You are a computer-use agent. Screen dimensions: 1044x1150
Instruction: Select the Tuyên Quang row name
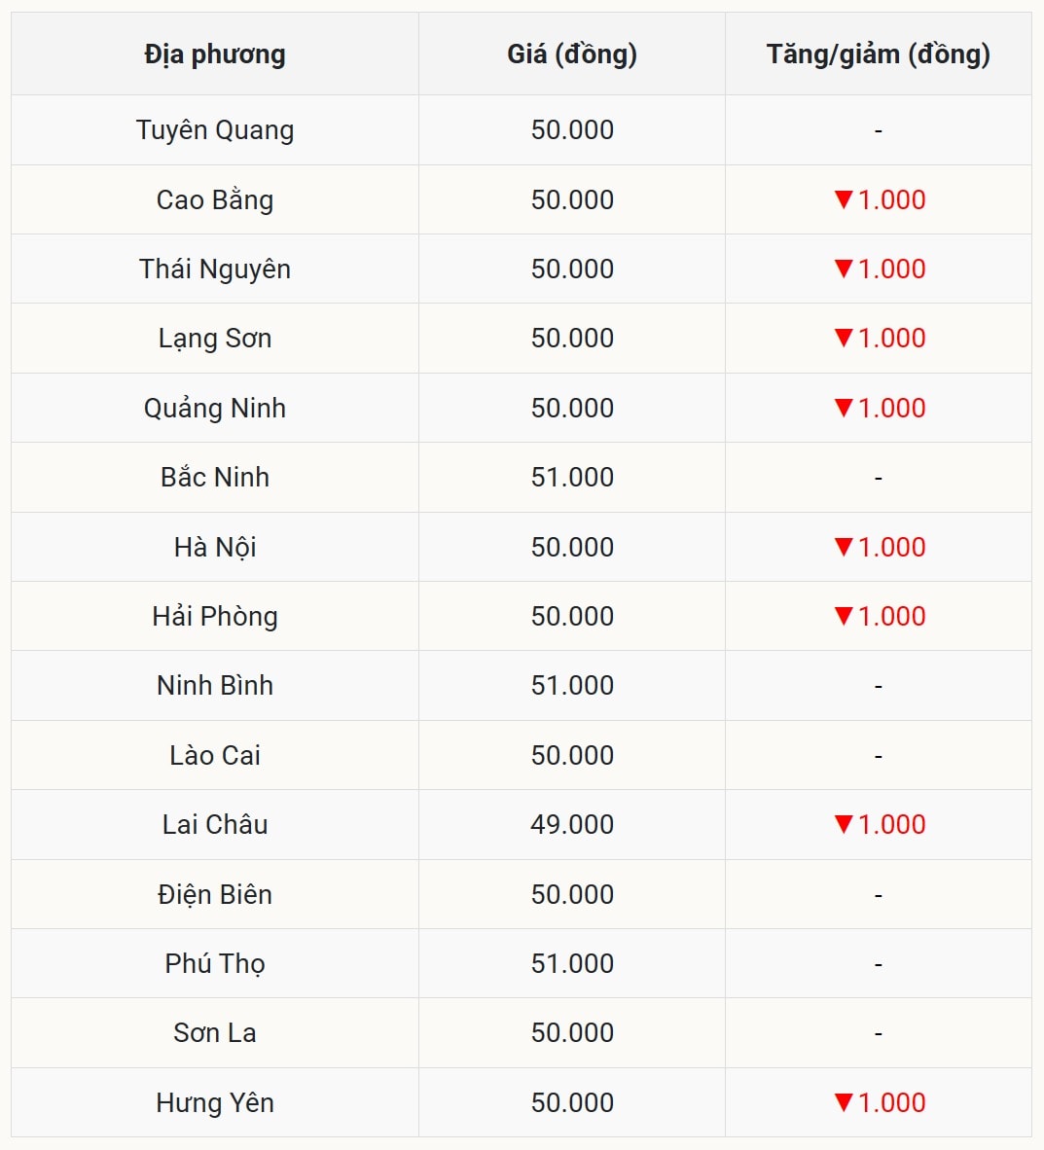215,130
